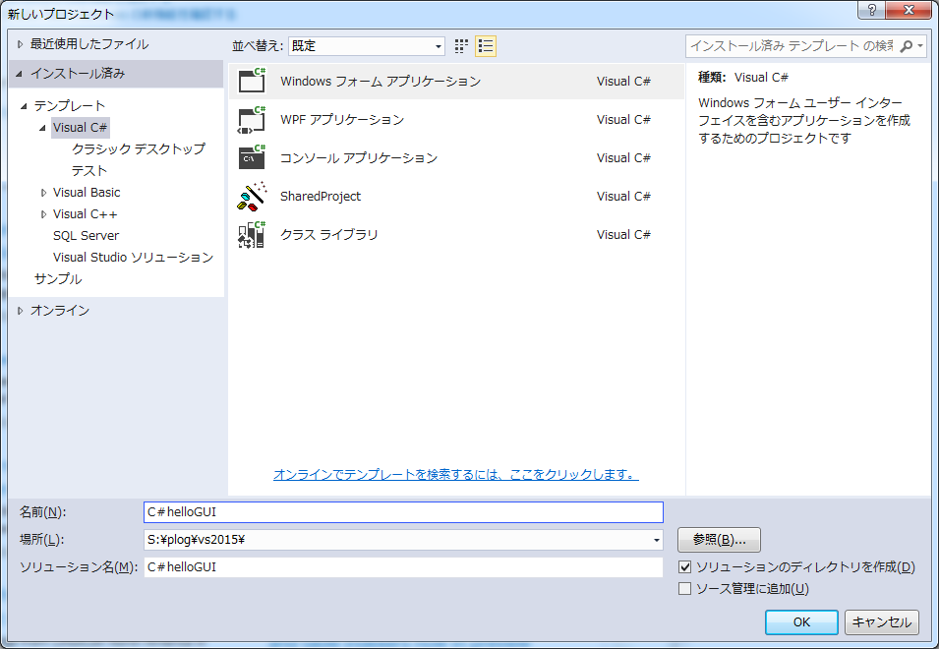
Task: Expand the Recent files section
Action: tap(21, 44)
